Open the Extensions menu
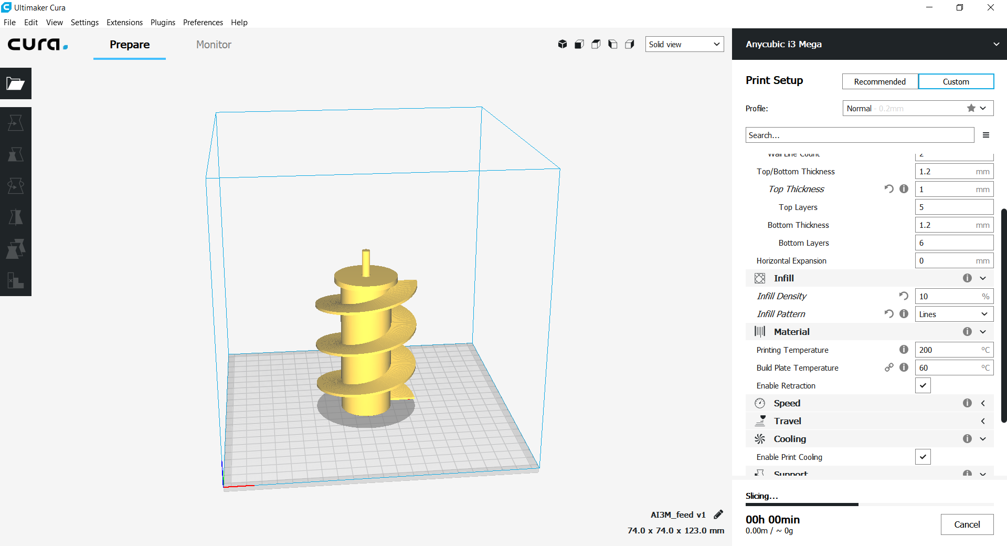Screen dimensions: 1007x546 pos(124,22)
